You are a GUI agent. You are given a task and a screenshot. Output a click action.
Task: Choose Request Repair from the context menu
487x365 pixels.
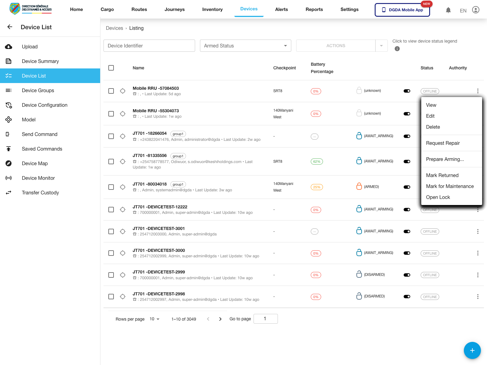tap(443, 143)
